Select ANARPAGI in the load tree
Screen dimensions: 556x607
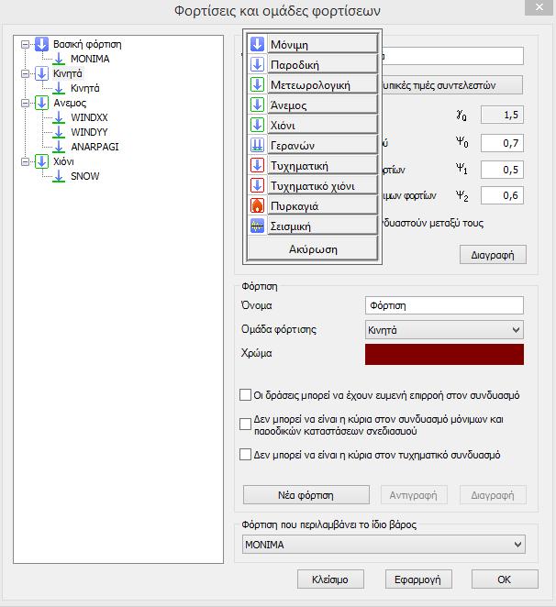pos(95,147)
